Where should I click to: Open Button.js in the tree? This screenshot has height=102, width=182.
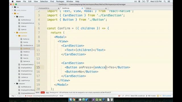tap(26, 39)
